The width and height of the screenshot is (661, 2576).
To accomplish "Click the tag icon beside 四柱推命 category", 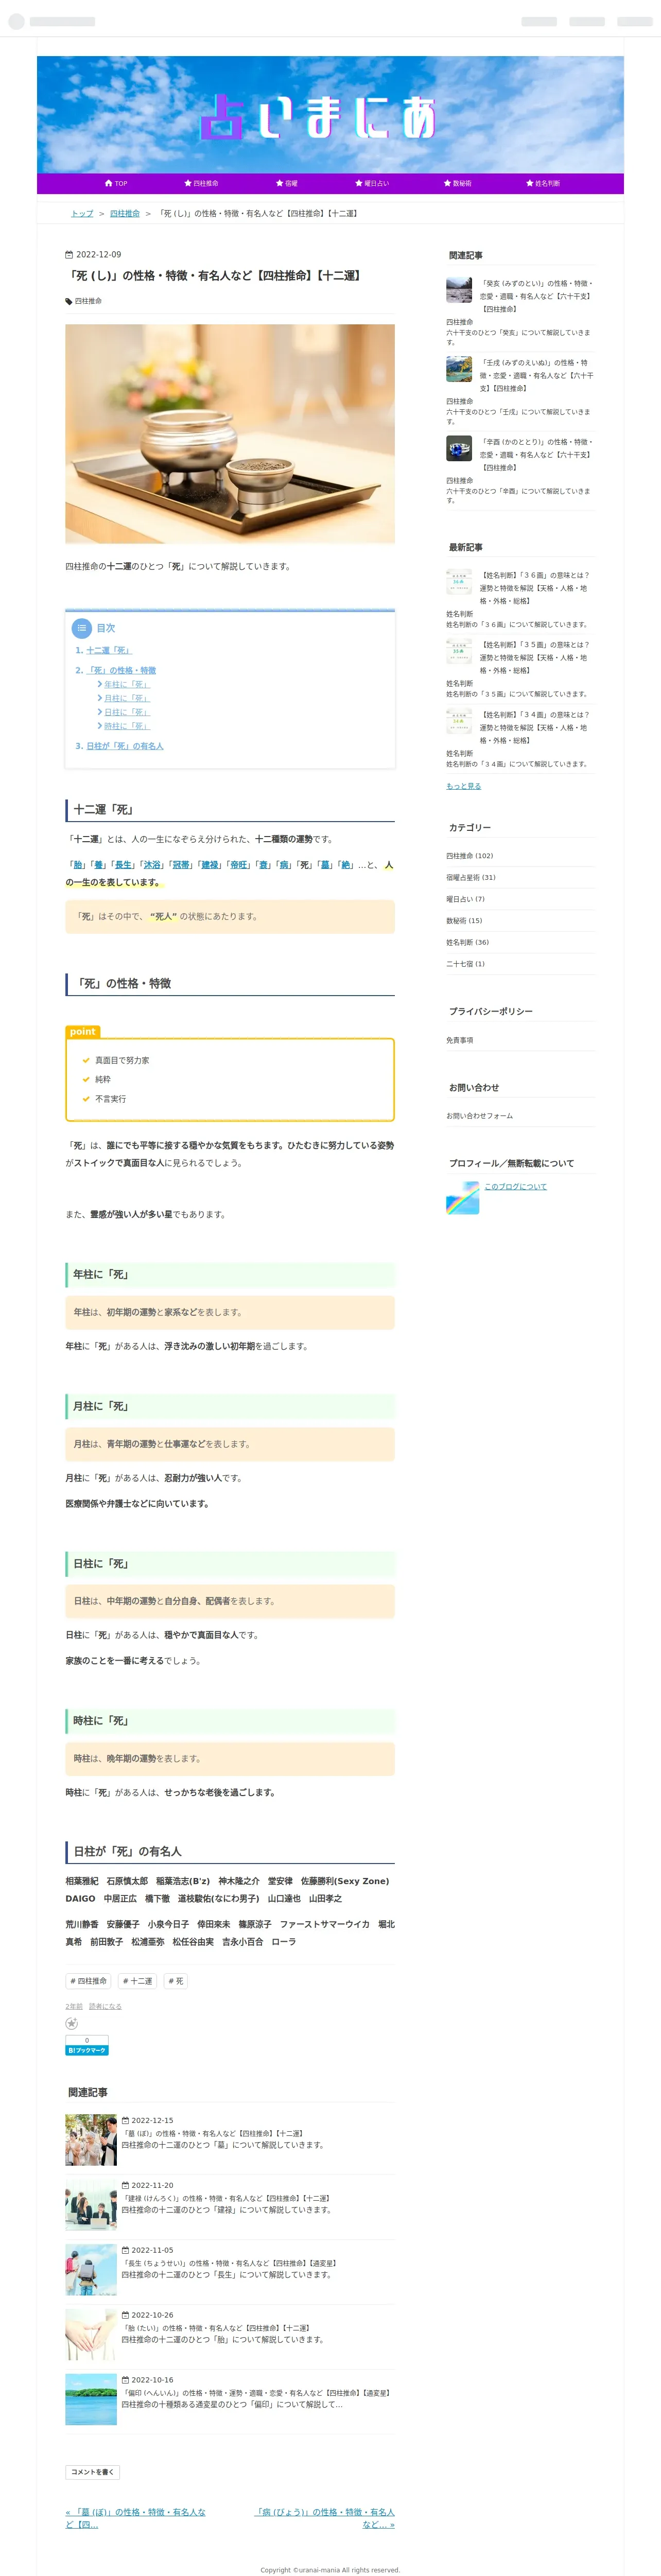I will [69, 301].
